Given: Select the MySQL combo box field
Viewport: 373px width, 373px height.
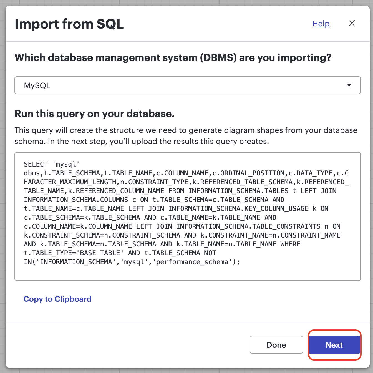Looking at the screenshot, I should coord(188,85).
